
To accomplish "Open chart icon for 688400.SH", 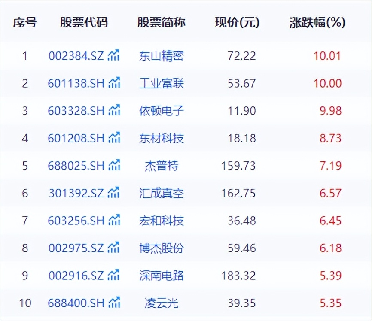I will [x=114, y=303].
